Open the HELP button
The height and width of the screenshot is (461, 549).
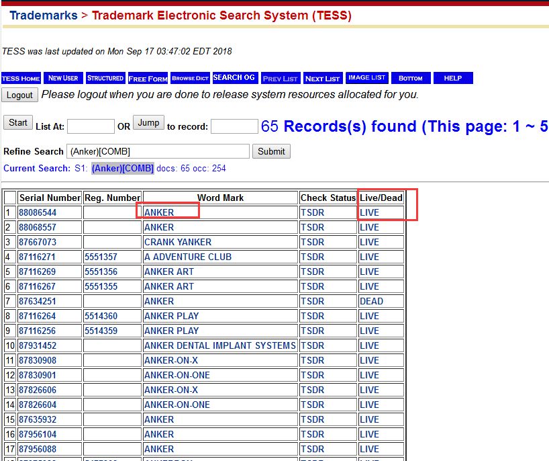(453, 78)
